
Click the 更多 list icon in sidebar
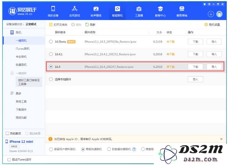12,93
